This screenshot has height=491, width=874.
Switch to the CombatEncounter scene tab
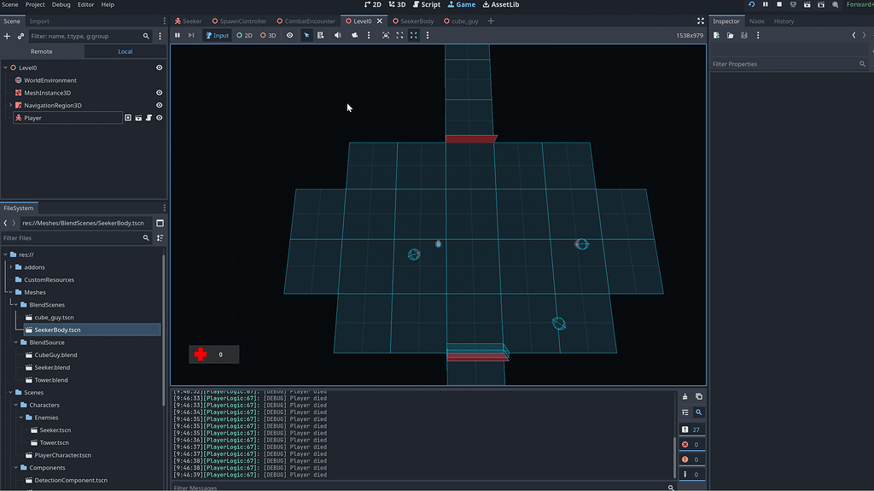(x=306, y=21)
